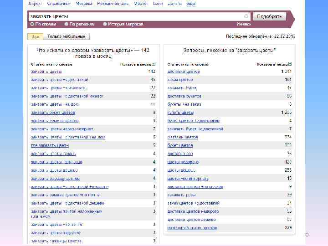The width and height of the screenshot is (328, 246).
Task: Open the 'заказать рассаду цветов' link
Action: (x=56, y=179)
